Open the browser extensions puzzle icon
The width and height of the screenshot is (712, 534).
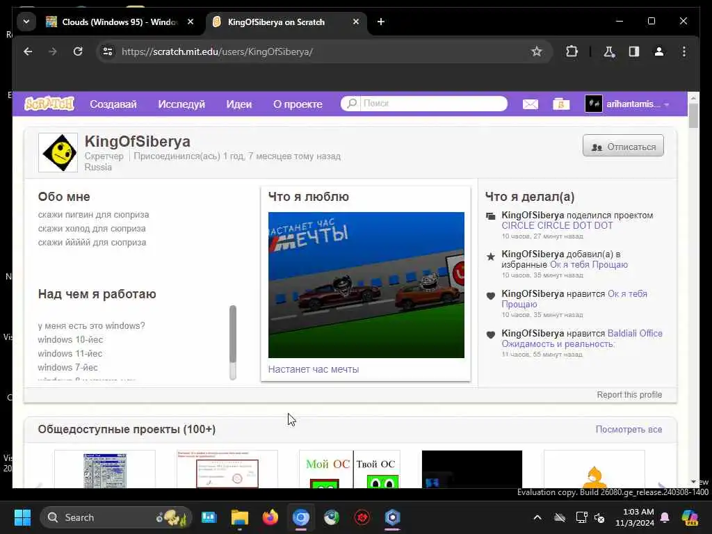572,51
